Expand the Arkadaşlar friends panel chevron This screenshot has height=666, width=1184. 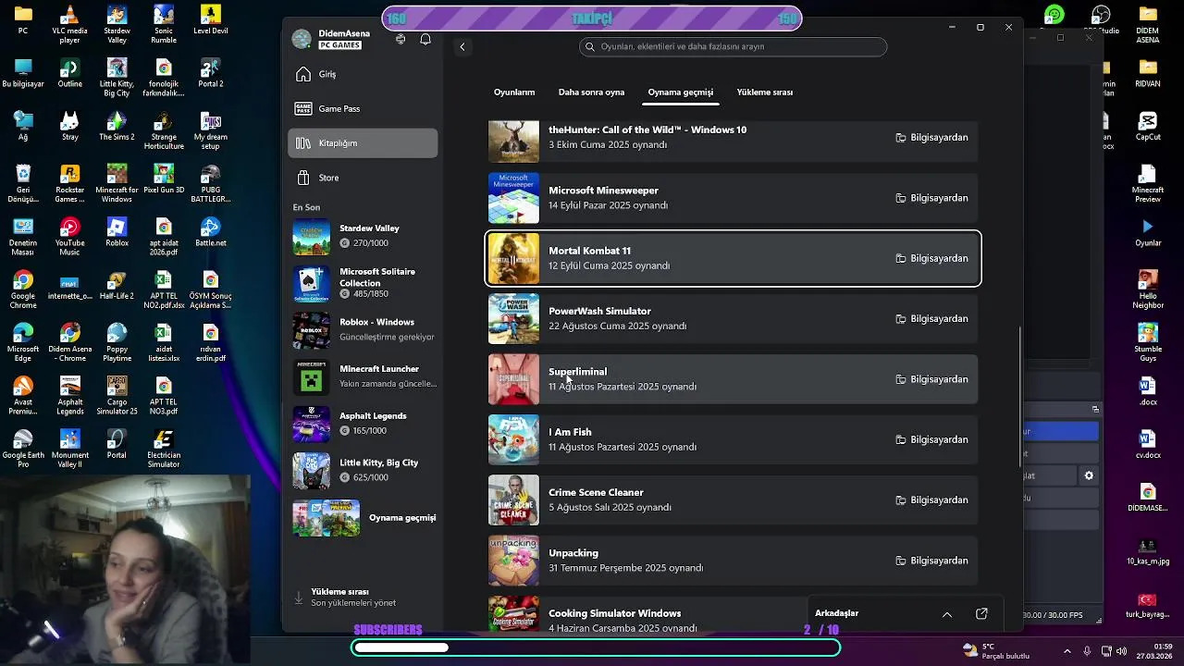[947, 614]
